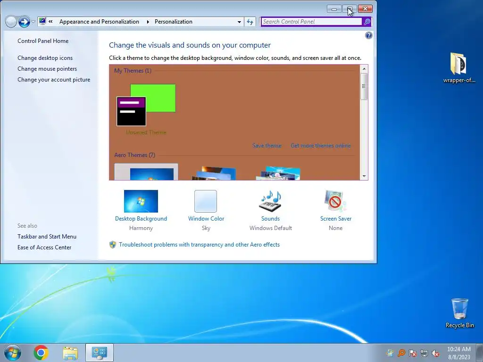This screenshot has height=362, width=483.
Task: Click the search magnifier icon
Action: pos(367,22)
